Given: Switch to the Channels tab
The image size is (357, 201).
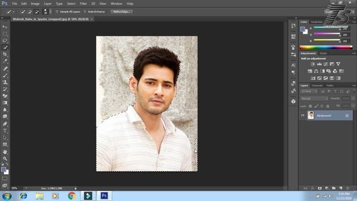Looking at the screenshot, I should coord(317,85).
